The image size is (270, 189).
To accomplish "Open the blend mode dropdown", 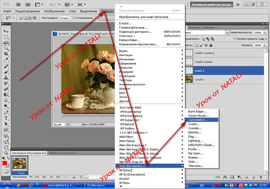I will point(227,32).
